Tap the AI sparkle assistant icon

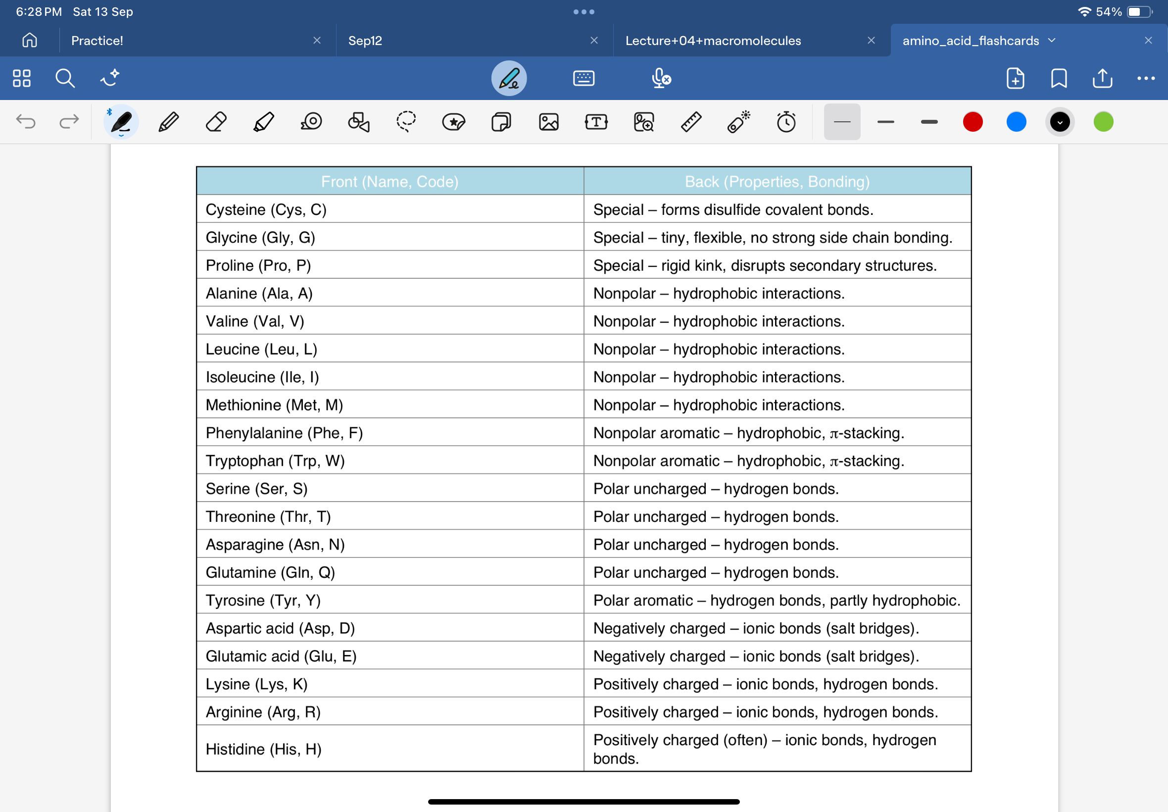click(x=109, y=78)
